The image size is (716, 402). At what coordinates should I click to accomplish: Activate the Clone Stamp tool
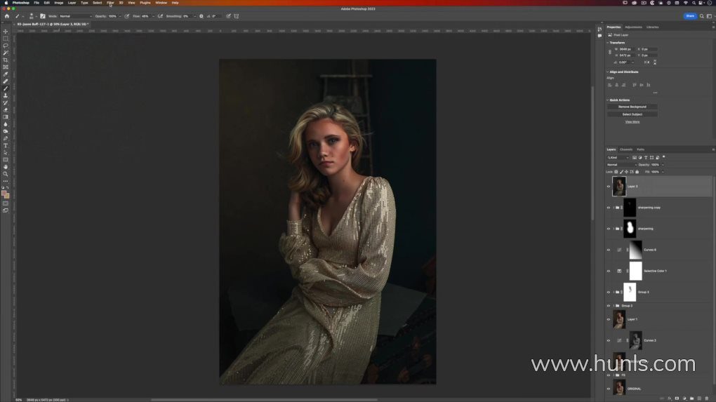[x=6, y=95]
